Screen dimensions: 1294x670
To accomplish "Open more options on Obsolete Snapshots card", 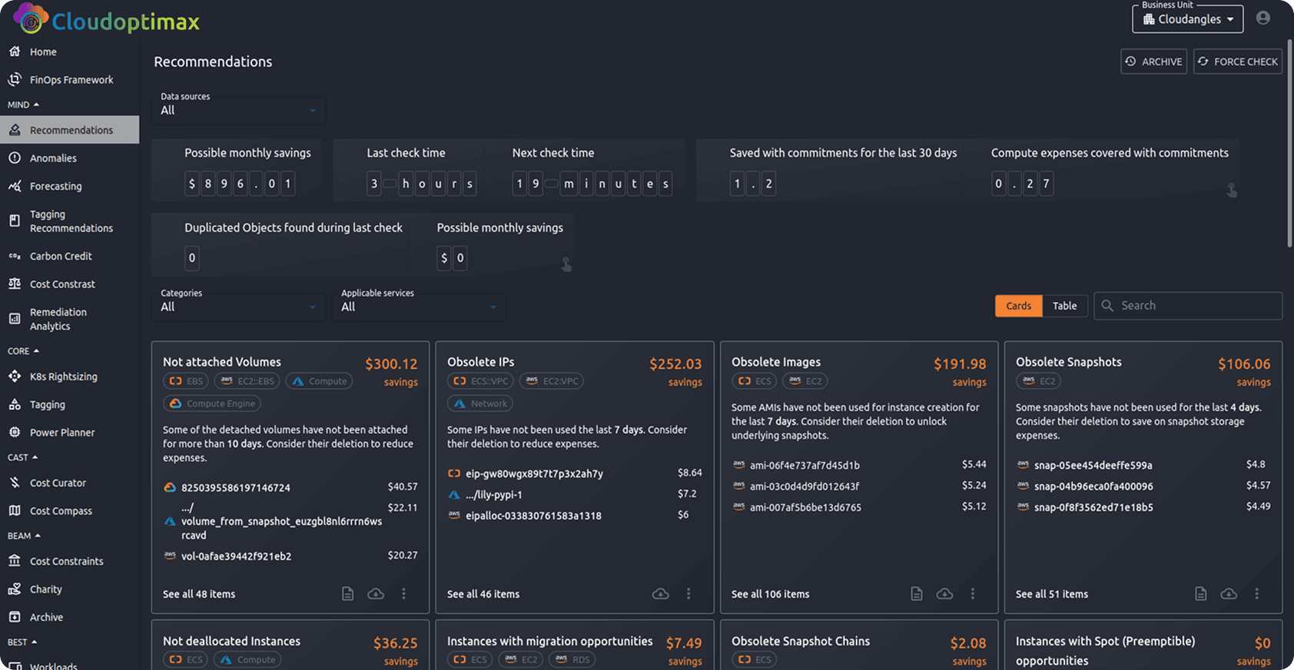I will pos(1257,593).
